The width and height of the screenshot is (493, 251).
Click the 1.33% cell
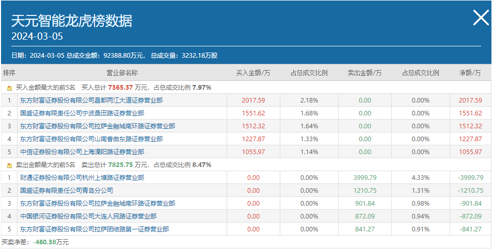coord(309,139)
